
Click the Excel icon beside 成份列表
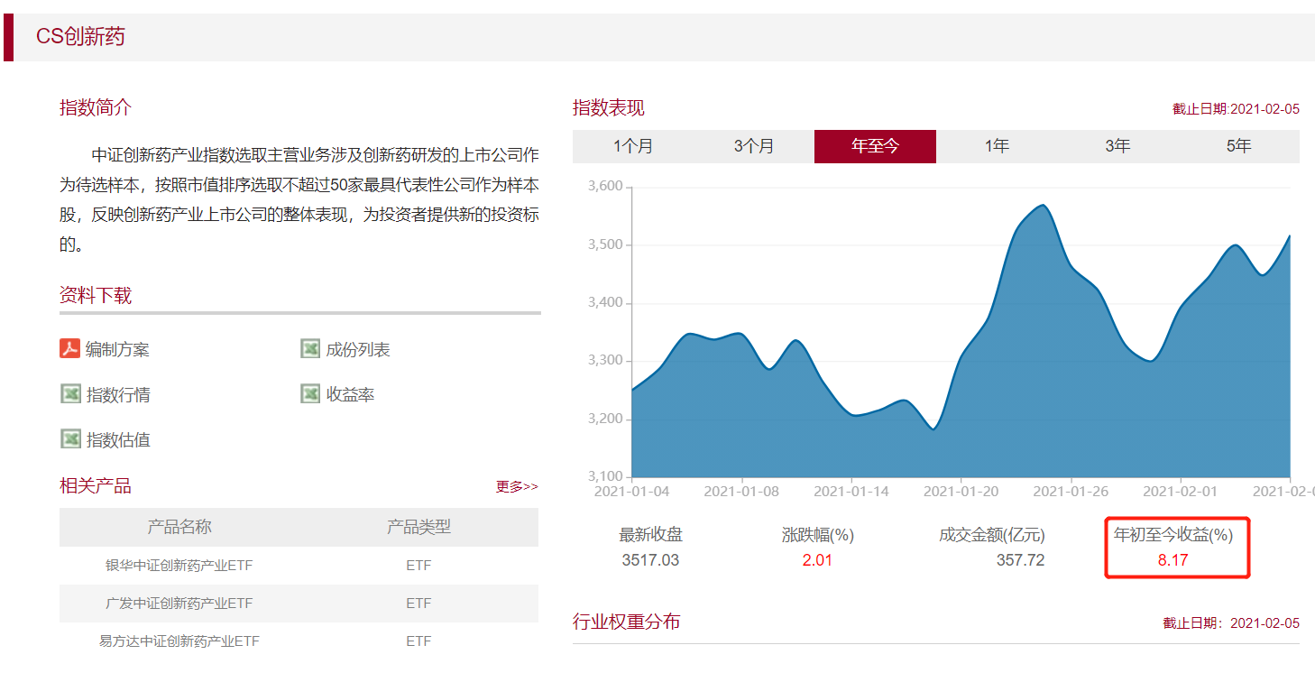pos(310,348)
